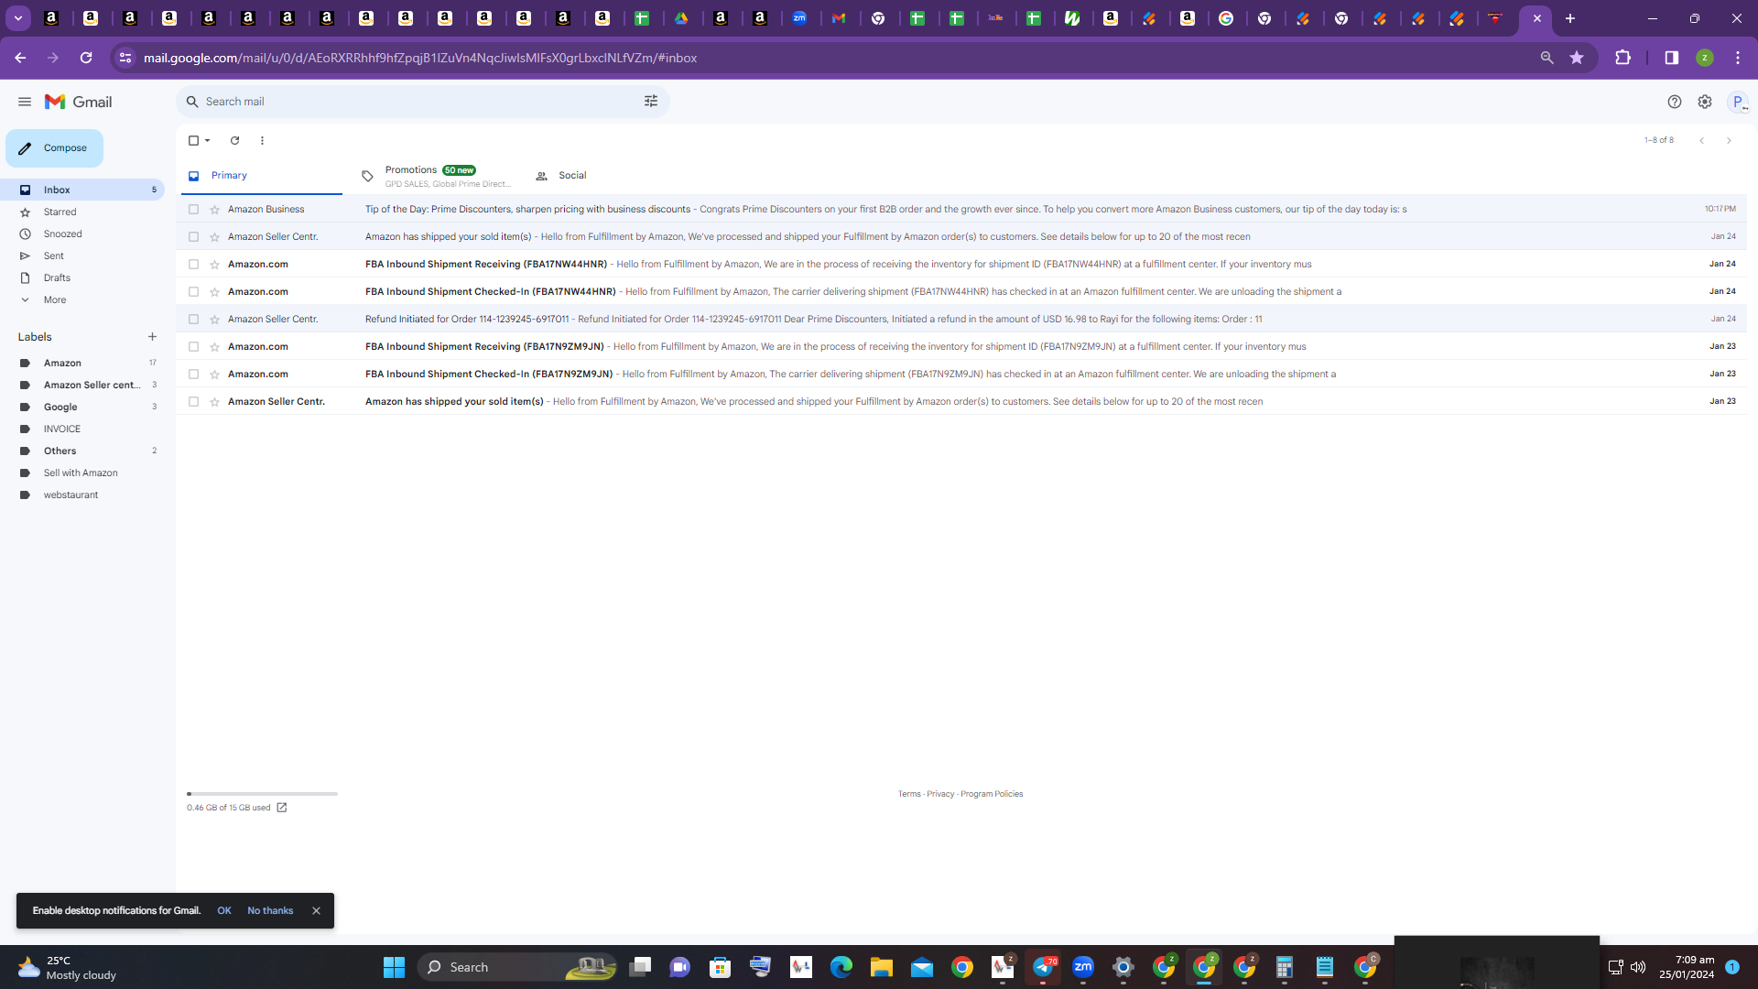The height and width of the screenshot is (989, 1758).
Task: Open File Explorer from taskbar
Action: tap(881, 967)
